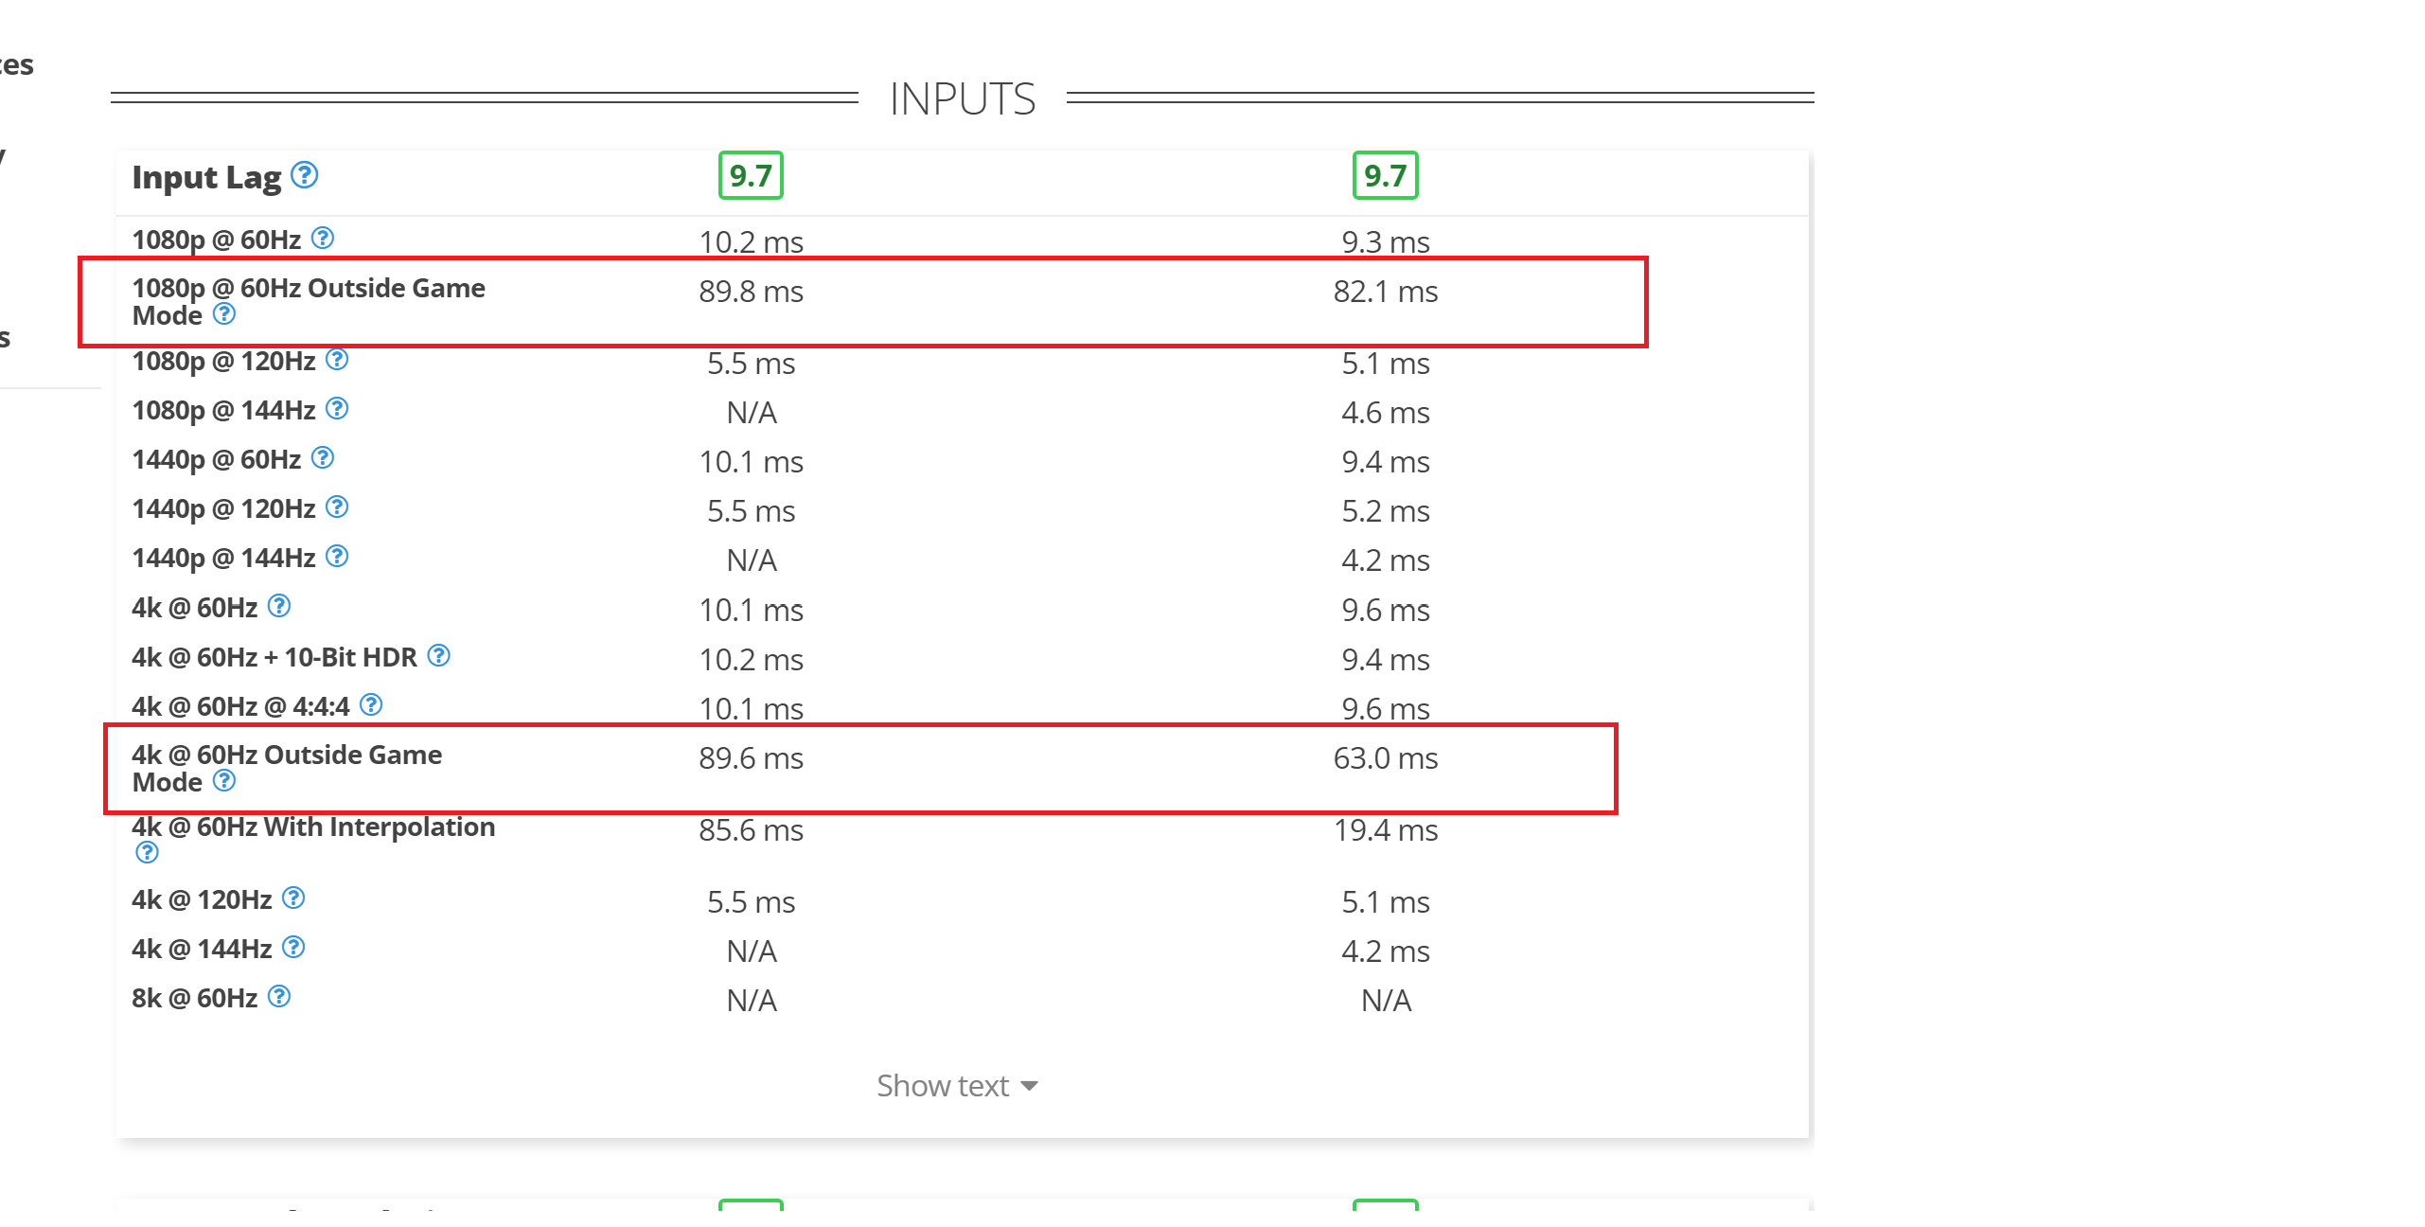The width and height of the screenshot is (2425, 1227).
Task: Click the Input Lag heading
Action: coord(206,177)
